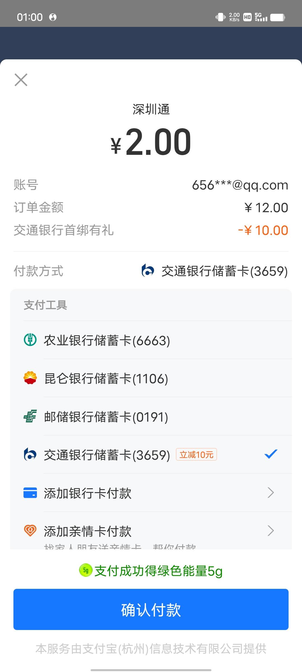Screen dimensions: 302x672
Task: Tap the Agricultural Bank logo icon
Action: coord(30,340)
